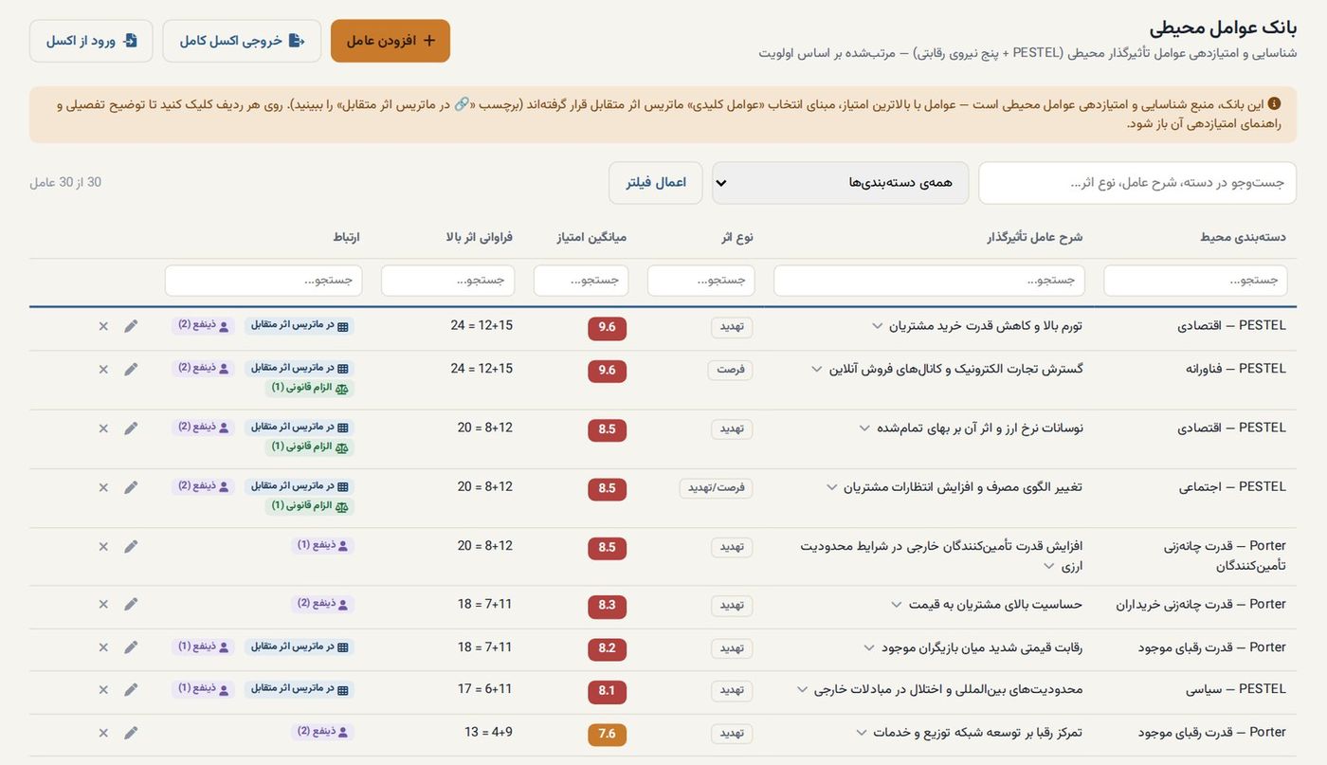Edit the رقابت قیمتی شدید row
The image size is (1327, 765).
[x=131, y=647]
